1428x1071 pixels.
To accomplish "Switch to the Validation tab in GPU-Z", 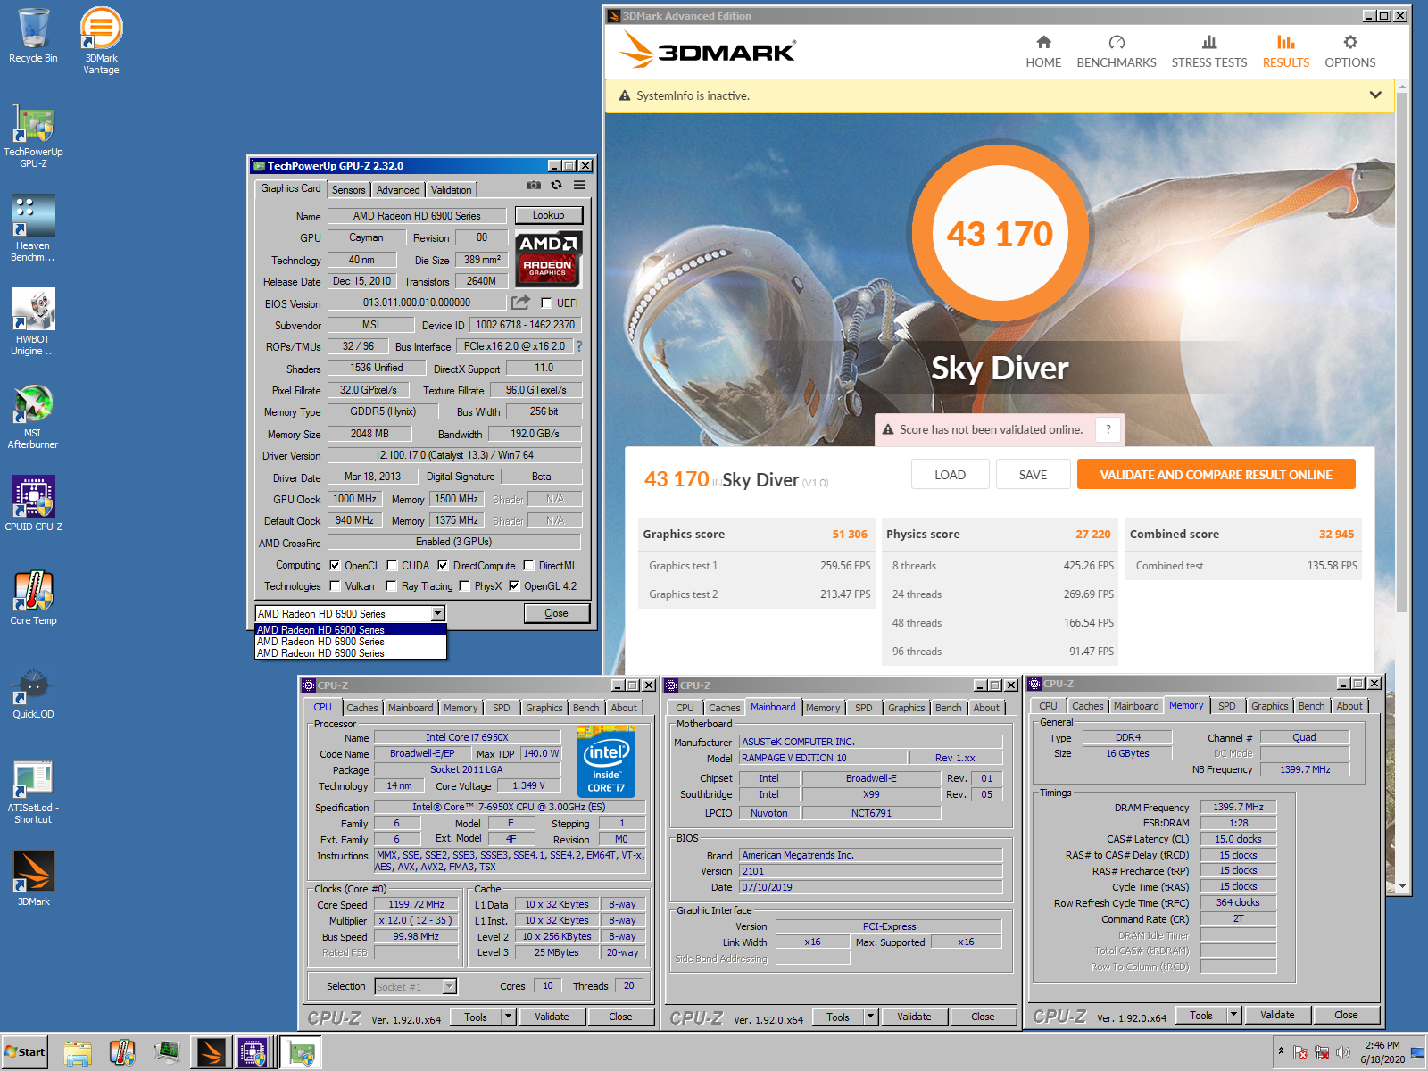I will [x=451, y=190].
